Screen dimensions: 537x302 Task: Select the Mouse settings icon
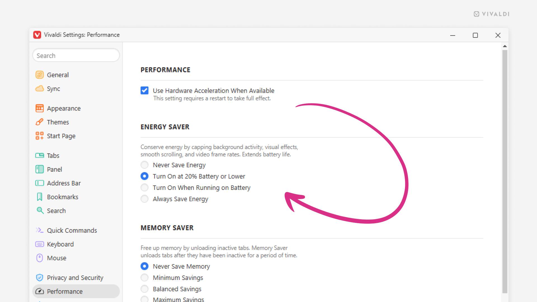39,258
